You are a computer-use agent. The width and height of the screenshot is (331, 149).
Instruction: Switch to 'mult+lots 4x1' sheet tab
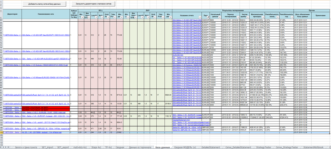click(x=80, y=147)
